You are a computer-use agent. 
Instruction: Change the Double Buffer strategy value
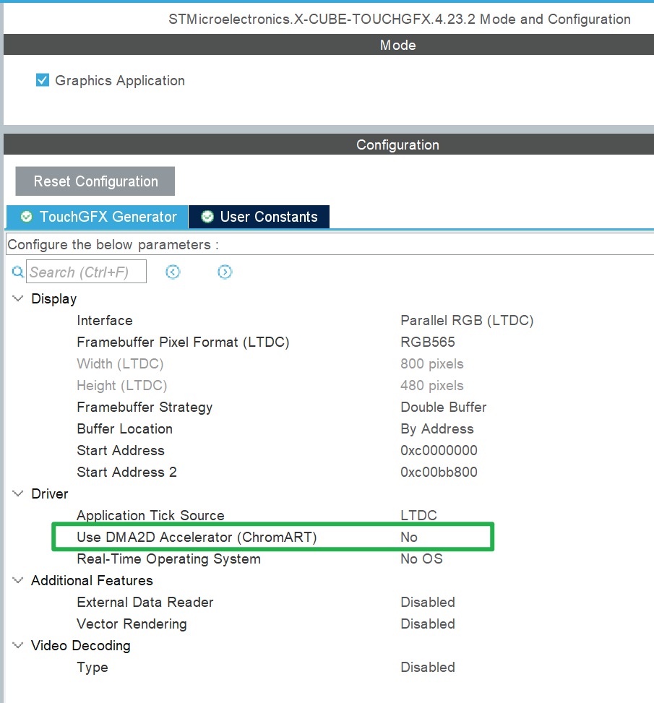pyautogui.click(x=444, y=407)
